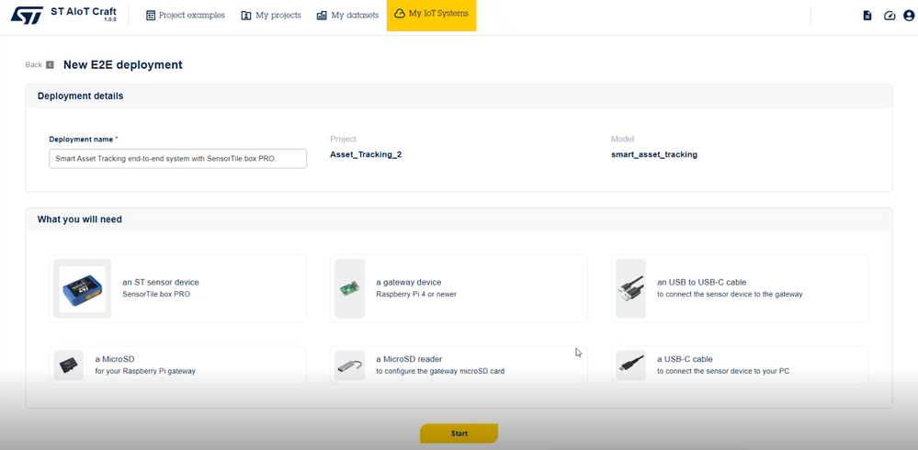Click the Raspberry Pi gateway image
Viewport: 918px width, 450px height.
349,288
